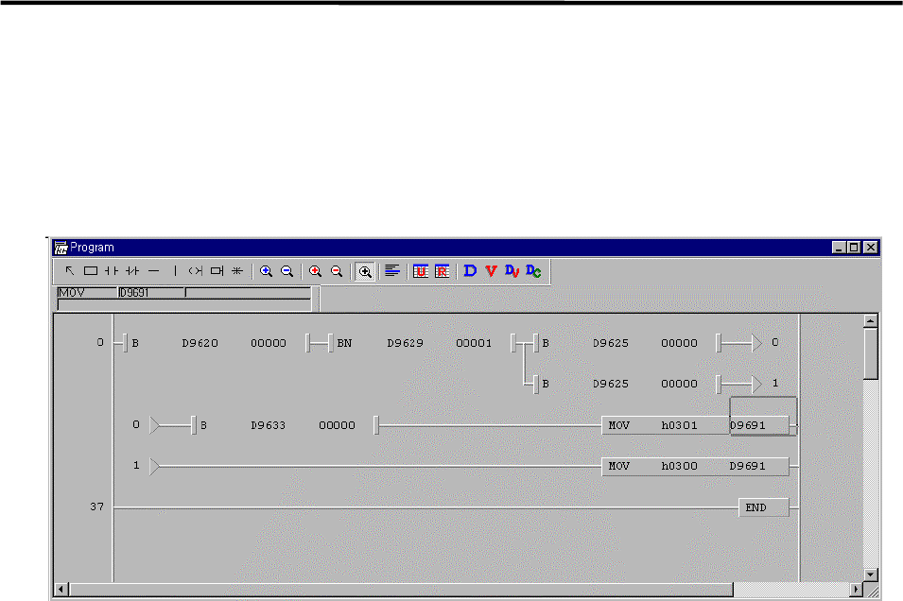Viewport: 903px width, 601px height.
Task: Click value 00000 after D9633
Action: pyautogui.click(x=337, y=425)
